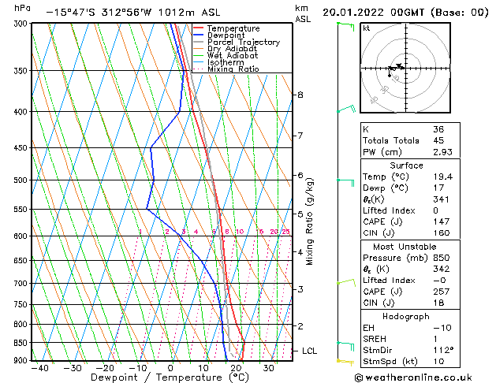Click the Hodograph section heading in table
496x383 pixels.
pos(406,317)
